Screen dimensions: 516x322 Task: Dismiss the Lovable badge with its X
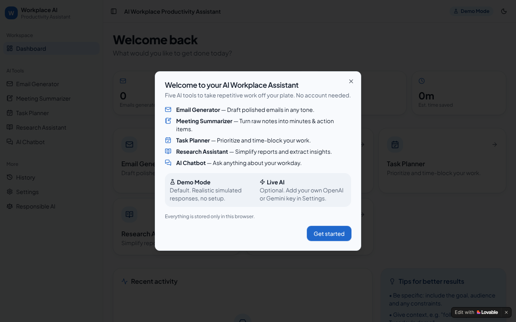506,312
